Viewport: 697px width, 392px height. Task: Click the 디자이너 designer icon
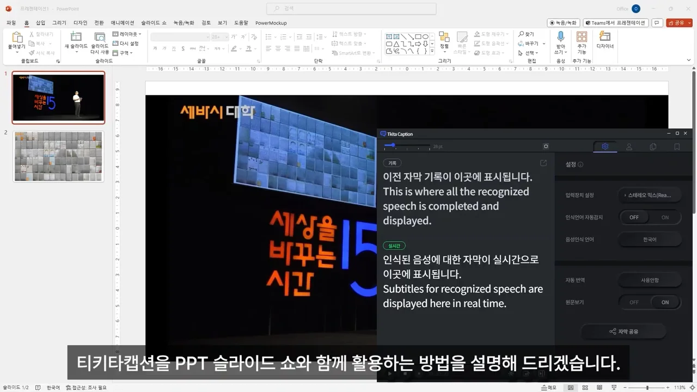click(604, 36)
